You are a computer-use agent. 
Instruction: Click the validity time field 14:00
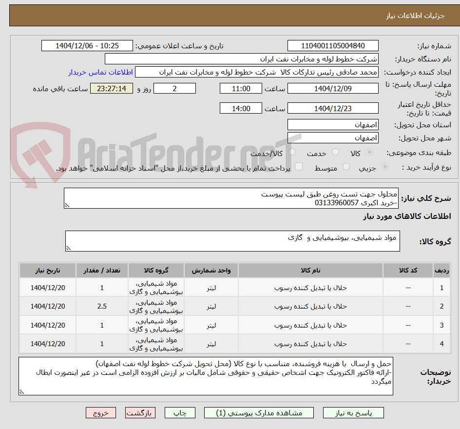tap(241, 108)
